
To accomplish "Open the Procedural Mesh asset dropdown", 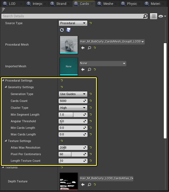I will 112,42.
